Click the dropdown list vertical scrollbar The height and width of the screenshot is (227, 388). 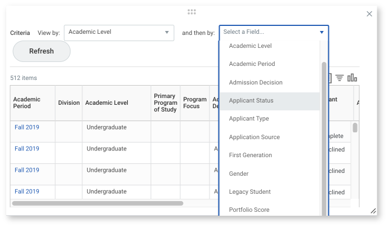(x=324, y=139)
